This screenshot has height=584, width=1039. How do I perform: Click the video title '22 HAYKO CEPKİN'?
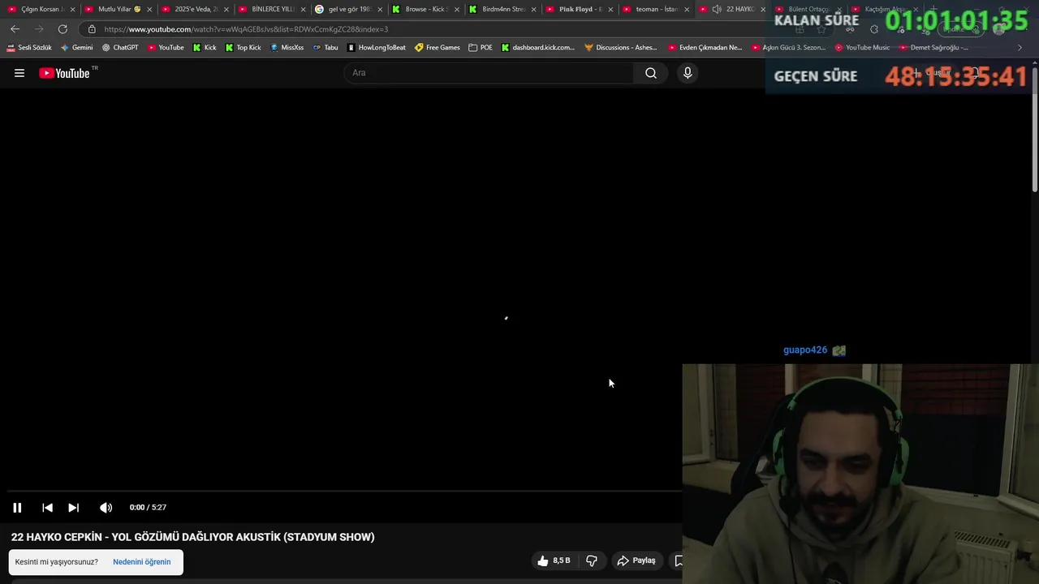click(192, 537)
